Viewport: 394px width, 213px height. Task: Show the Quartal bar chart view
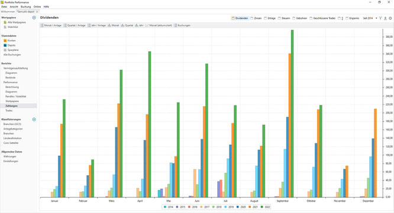(x=127, y=25)
